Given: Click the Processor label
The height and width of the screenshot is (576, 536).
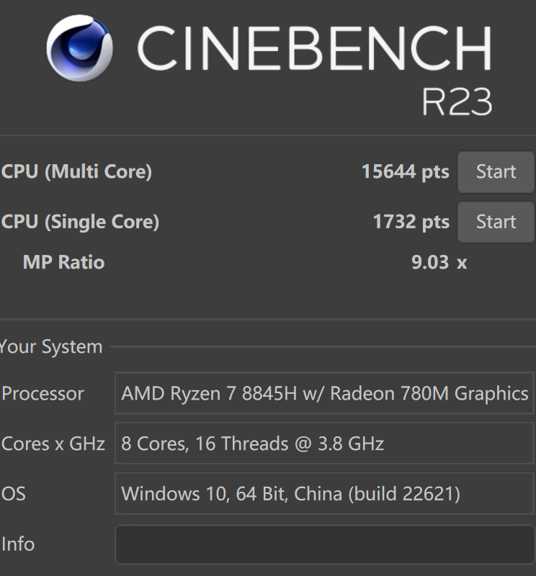Looking at the screenshot, I should 43,394.
